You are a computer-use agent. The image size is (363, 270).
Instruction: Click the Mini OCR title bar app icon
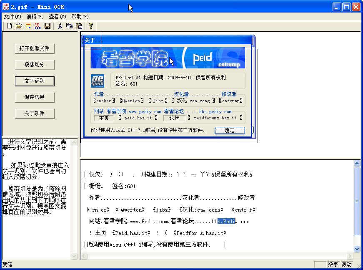(x=5, y=7)
